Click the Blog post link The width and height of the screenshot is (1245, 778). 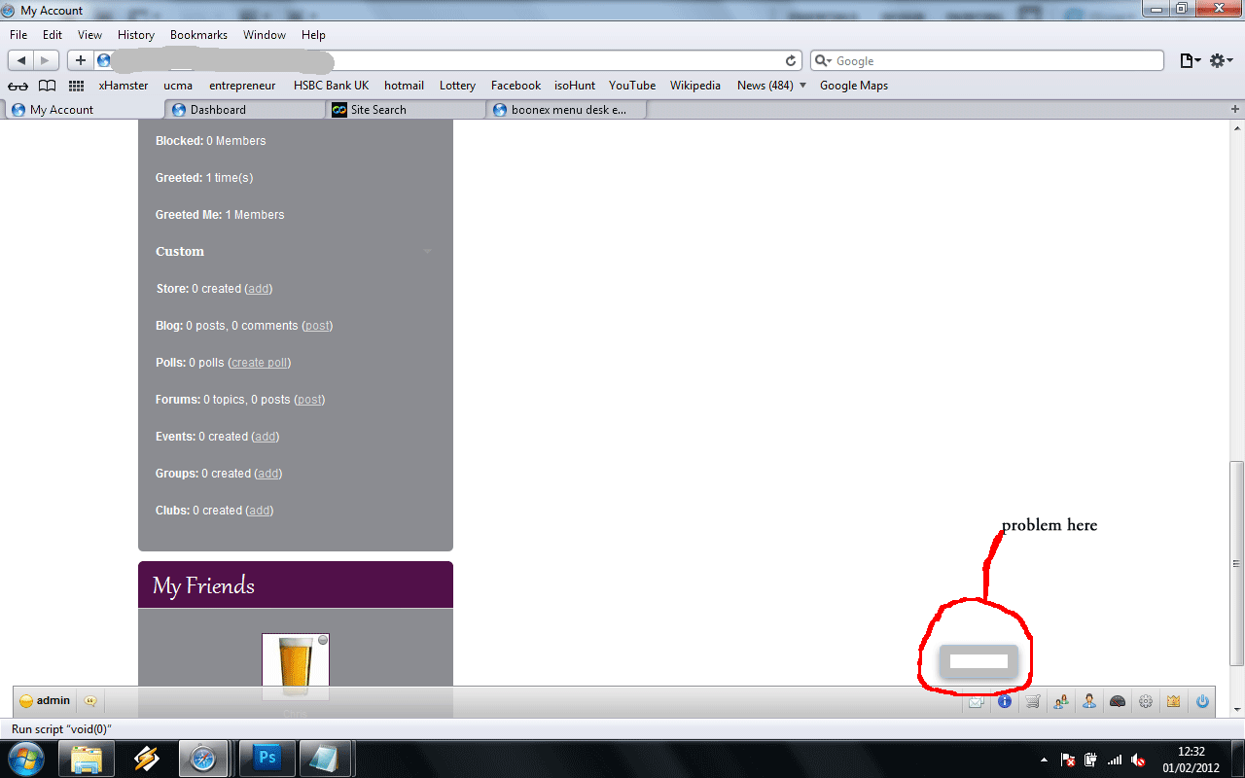click(317, 326)
